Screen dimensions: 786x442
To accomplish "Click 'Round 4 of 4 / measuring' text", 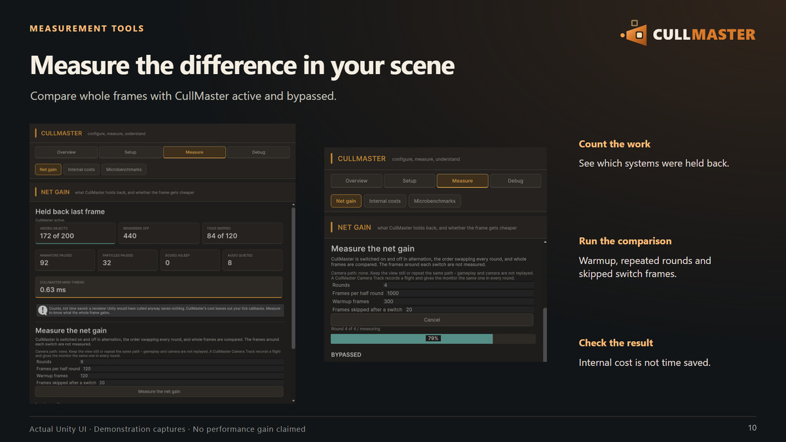I will click(355, 329).
